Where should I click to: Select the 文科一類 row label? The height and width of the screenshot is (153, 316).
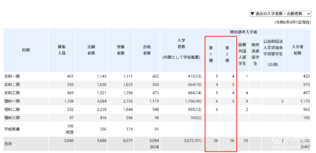(x=12, y=76)
